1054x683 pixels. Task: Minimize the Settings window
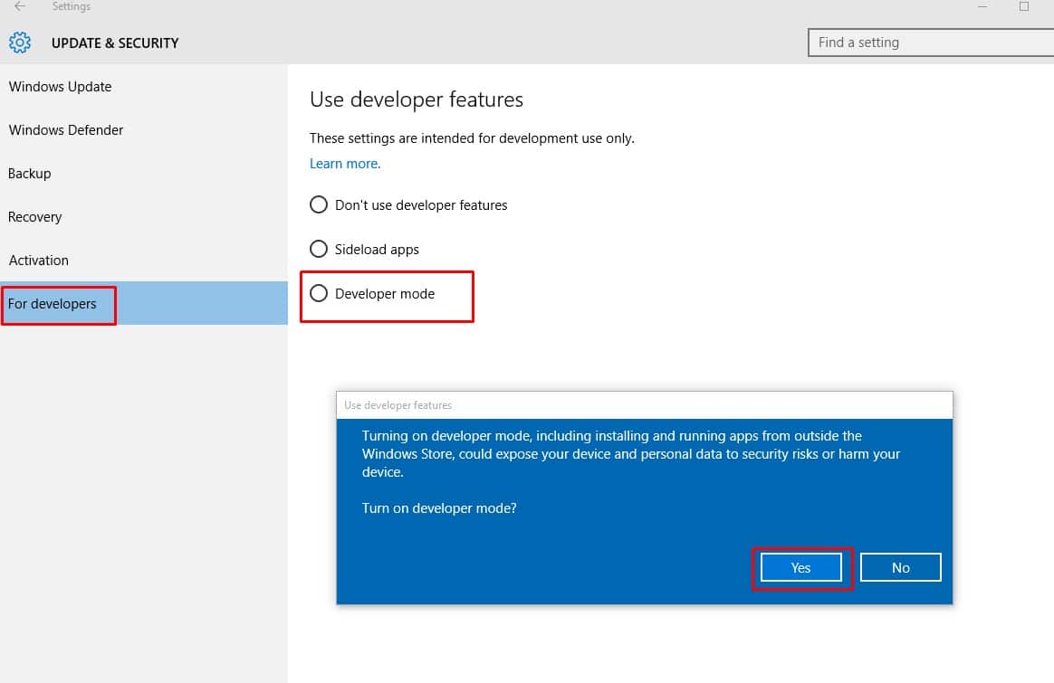point(982,6)
